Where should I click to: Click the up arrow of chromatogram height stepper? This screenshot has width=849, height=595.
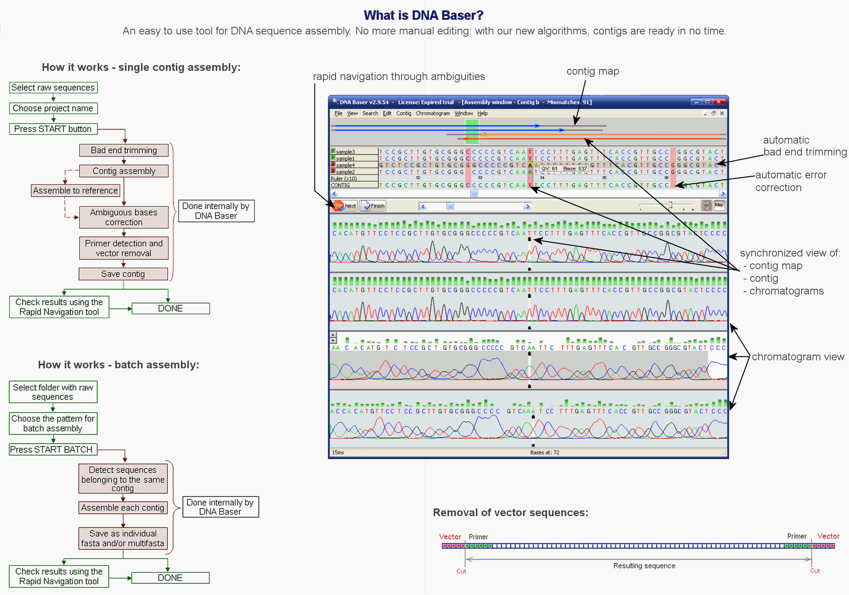333,335
